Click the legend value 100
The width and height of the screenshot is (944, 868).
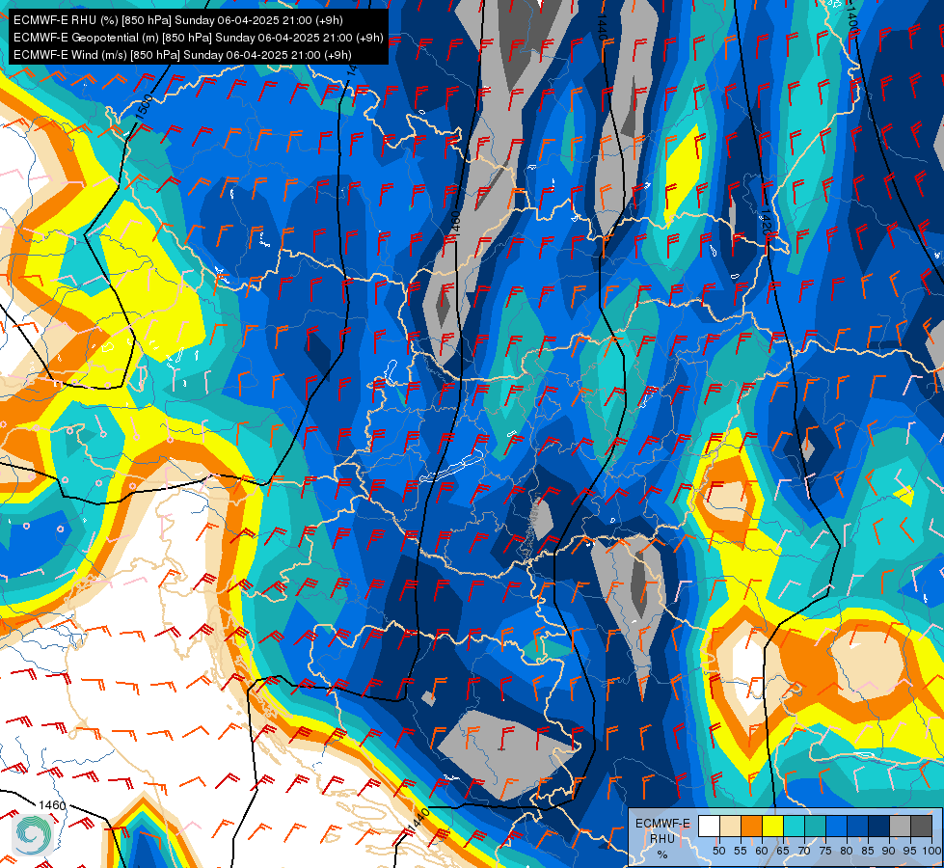coord(931,851)
